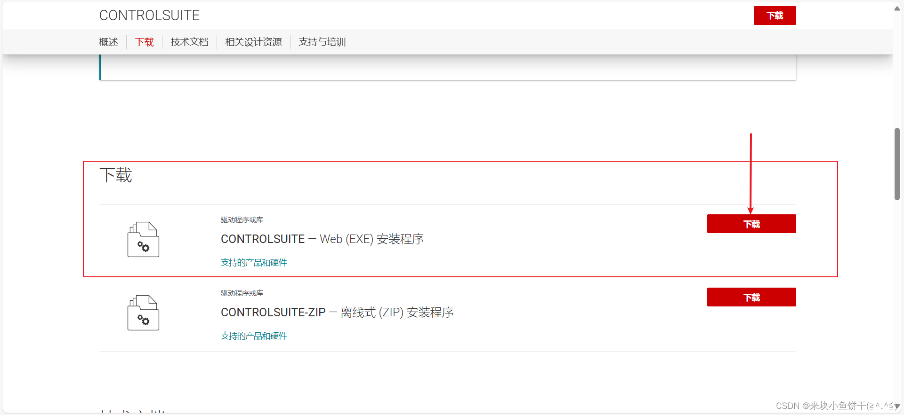The height and width of the screenshot is (415, 904).
Task: Click the 下载 section heading
Action: [x=116, y=175]
